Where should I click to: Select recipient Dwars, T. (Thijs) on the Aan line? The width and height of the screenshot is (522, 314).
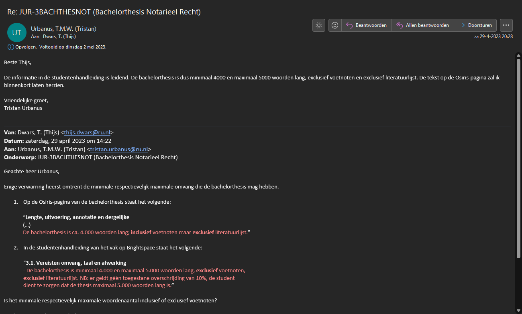[x=59, y=36]
